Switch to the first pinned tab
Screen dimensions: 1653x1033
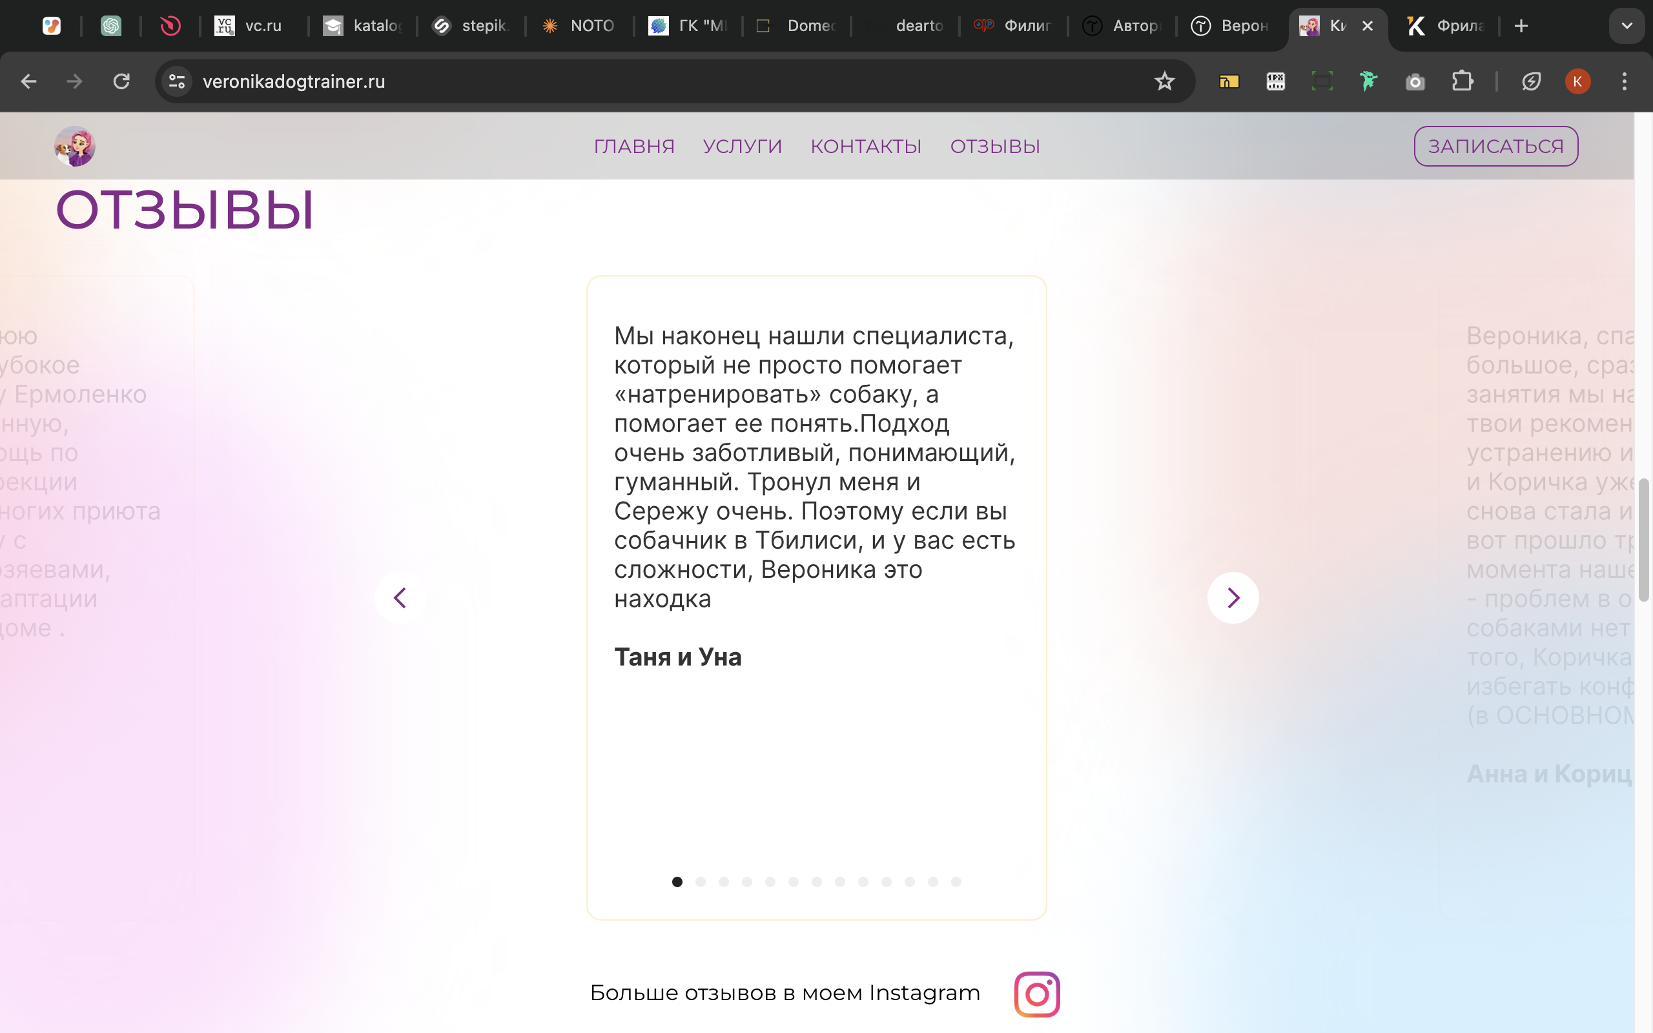pos(51,26)
